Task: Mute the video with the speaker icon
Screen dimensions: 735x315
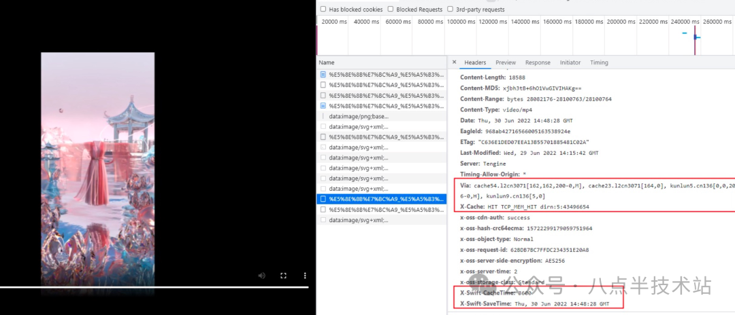Action: pos(261,276)
